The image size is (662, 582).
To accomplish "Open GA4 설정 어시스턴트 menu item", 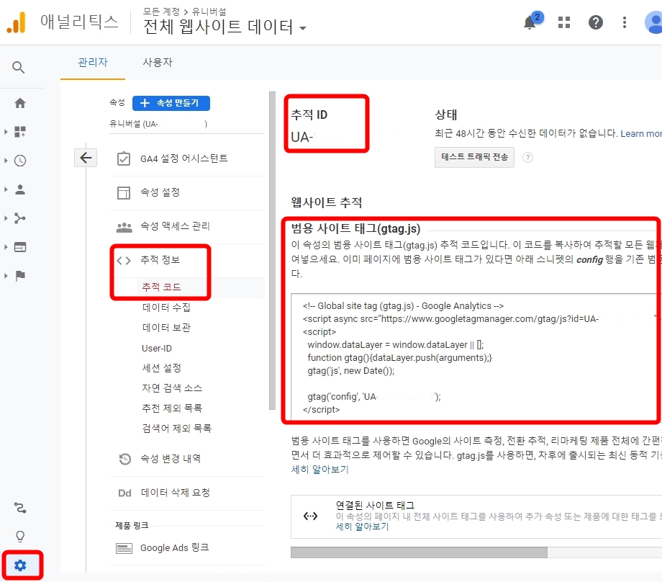I will (183, 158).
